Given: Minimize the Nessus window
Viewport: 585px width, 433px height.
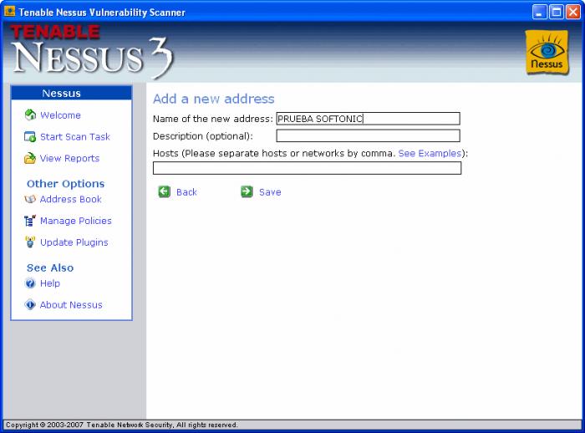Looking at the screenshot, I should (x=539, y=12).
